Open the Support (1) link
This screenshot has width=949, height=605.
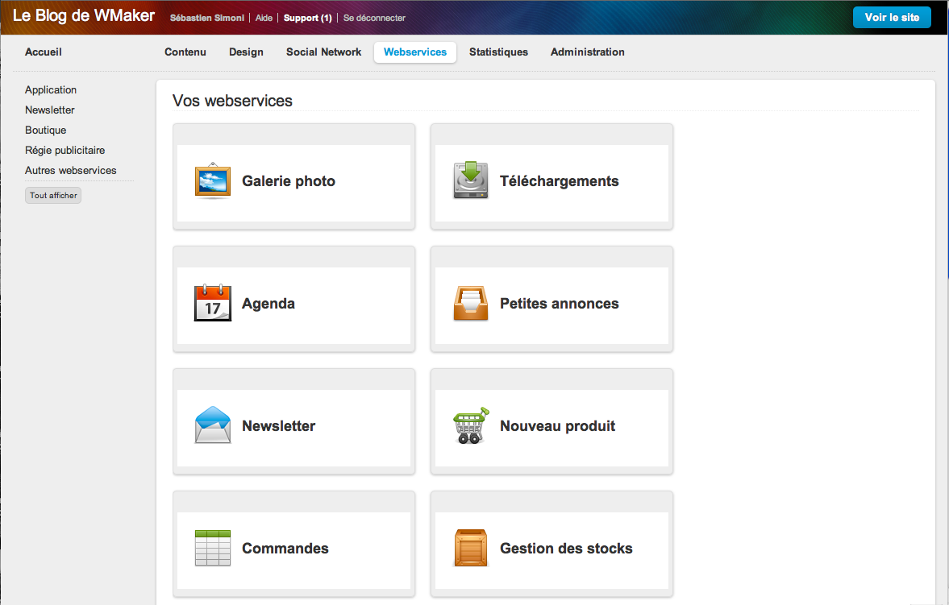[307, 18]
